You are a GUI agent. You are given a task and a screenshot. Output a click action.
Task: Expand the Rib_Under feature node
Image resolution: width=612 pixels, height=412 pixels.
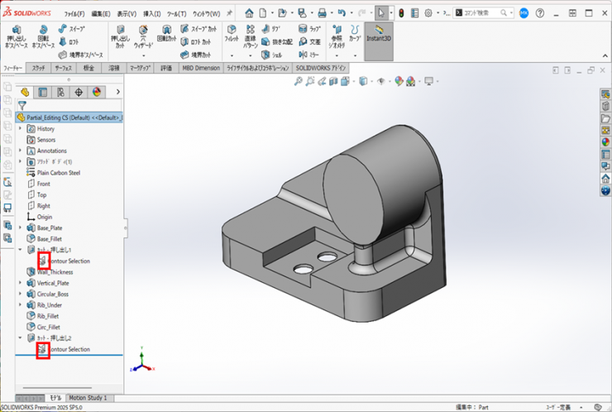pos(21,304)
